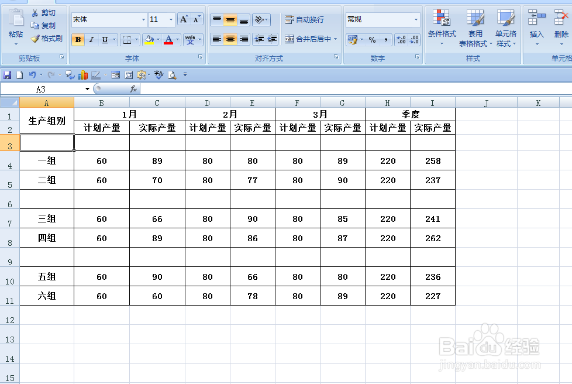Screen dimensions: 572x384
Task: Select cell with value 258
Action: 433,161
